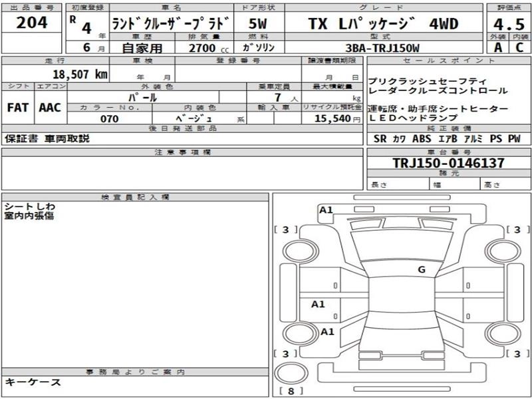The height and width of the screenshot is (399, 532).
Task: Click the car name ランドクルーザープラド
Action: (172, 23)
